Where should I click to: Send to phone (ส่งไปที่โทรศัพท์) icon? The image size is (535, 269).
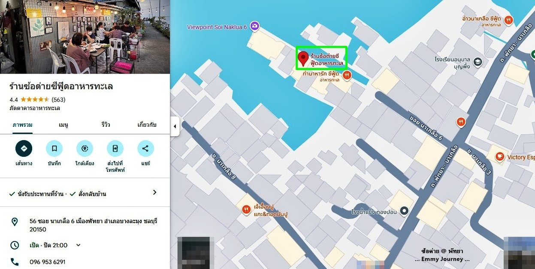point(115,148)
